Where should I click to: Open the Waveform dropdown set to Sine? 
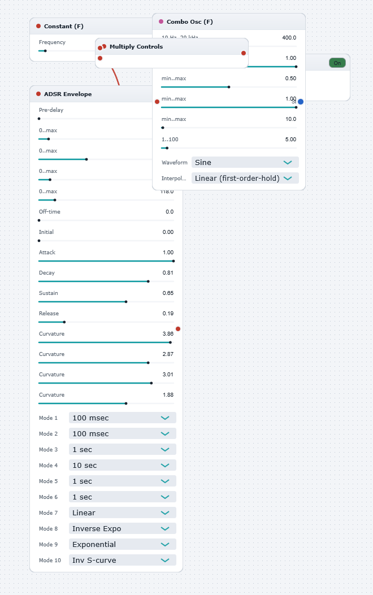[245, 162]
